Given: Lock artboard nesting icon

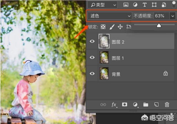Looking at the screenshot, I should click(x=129, y=27).
